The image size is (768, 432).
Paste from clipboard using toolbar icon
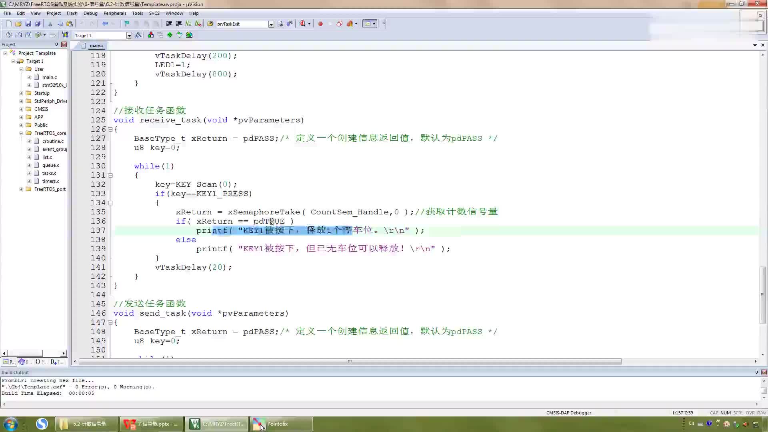point(70,24)
